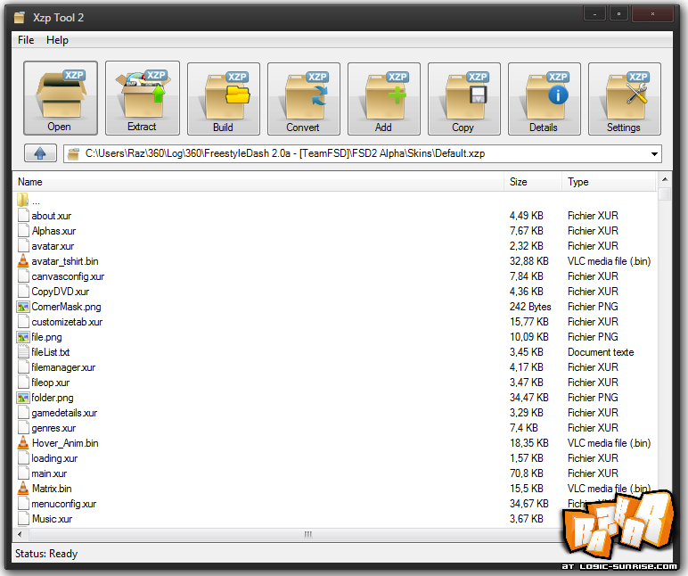Click vertical scrollbar up arrow
The height and width of the screenshot is (576, 688).
pos(665,179)
